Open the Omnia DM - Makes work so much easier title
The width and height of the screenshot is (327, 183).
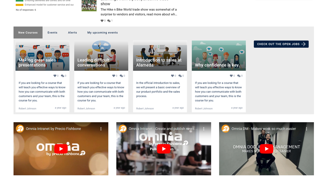click(264, 129)
